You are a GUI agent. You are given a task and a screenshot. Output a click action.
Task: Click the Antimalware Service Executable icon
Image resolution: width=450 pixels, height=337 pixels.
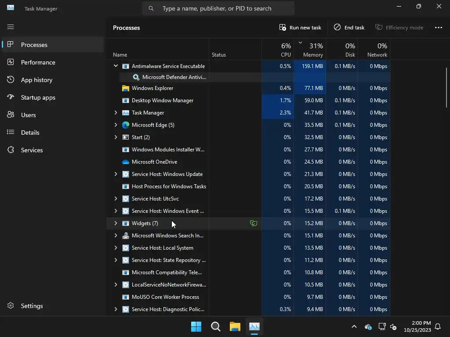(x=125, y=66)
